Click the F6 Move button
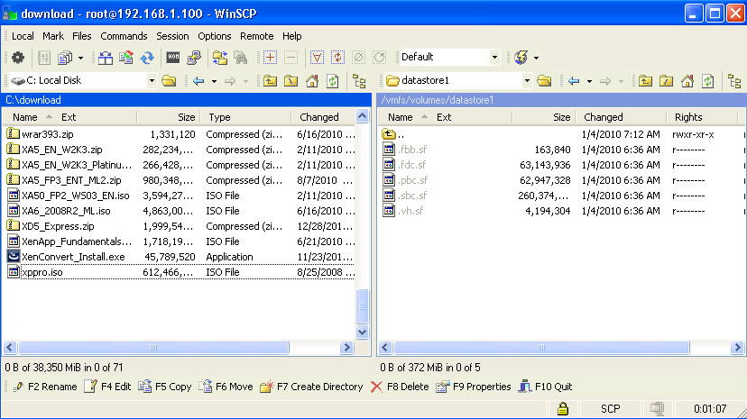The width and height of the screenshot is (747, 419). 226,387
